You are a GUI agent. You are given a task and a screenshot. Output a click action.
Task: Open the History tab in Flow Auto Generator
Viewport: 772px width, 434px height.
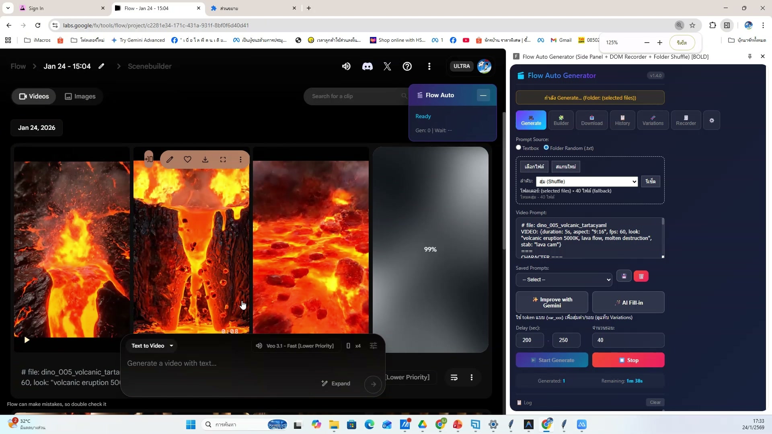(622, 120)
